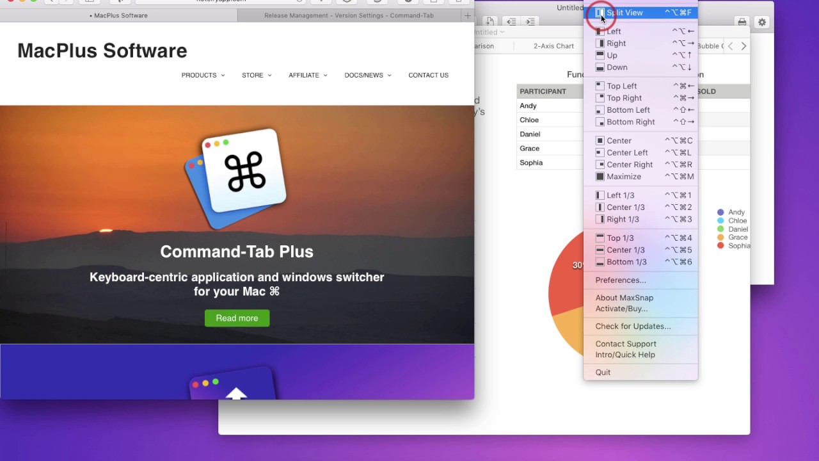Choose Center Right layout
819x461 pixels.
click(640, 165)
